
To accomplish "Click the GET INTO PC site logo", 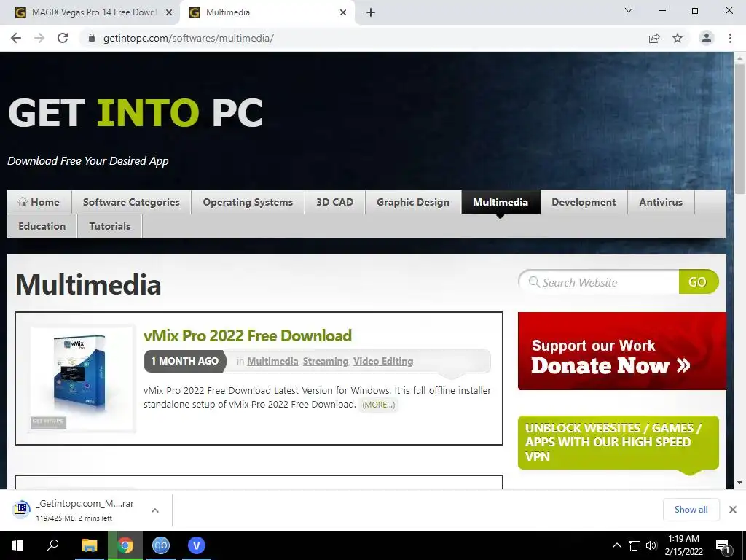I will tap(136, 113).
